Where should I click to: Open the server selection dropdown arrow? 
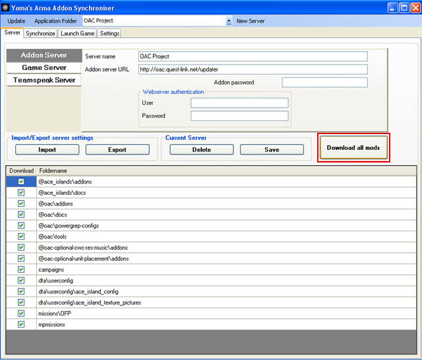229,21
